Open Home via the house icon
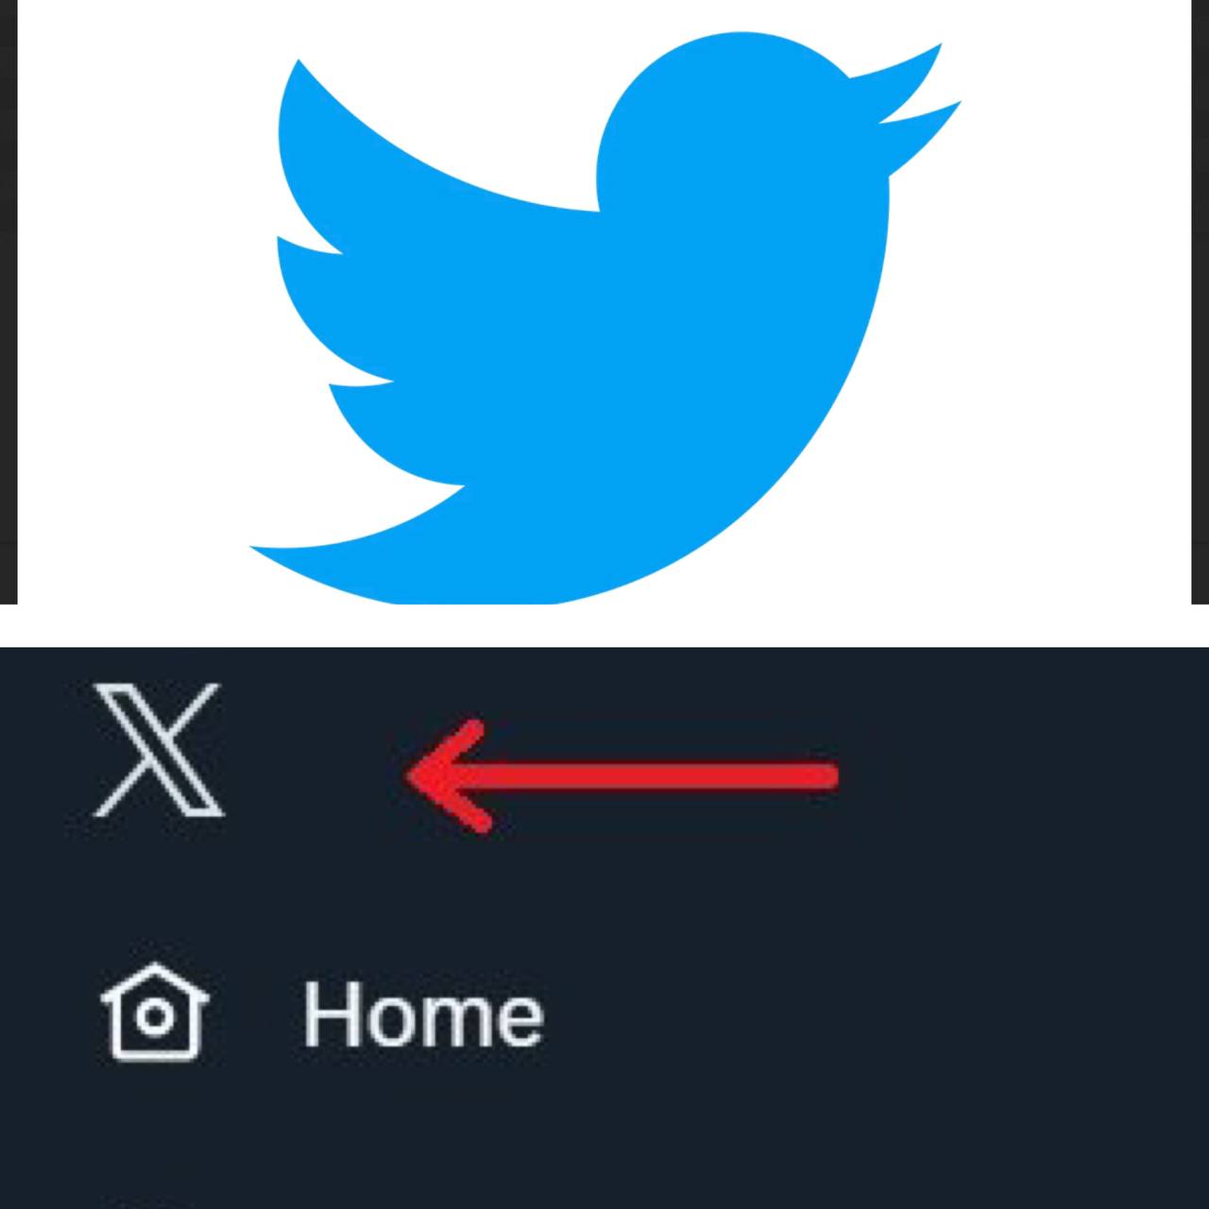This screenshot has height=1209, width=1209. [154, 1012]
